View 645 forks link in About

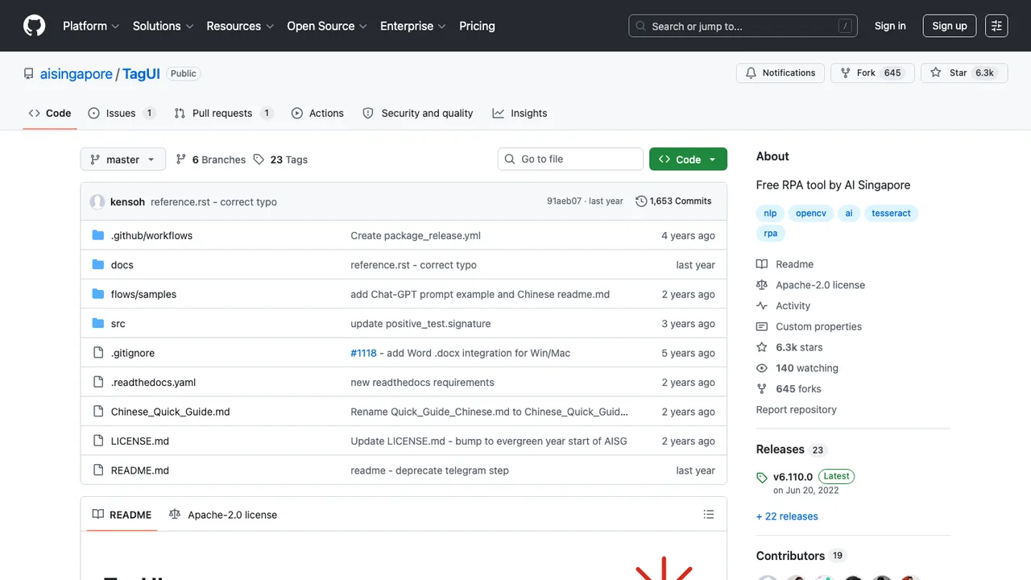[x=789, y=389]
